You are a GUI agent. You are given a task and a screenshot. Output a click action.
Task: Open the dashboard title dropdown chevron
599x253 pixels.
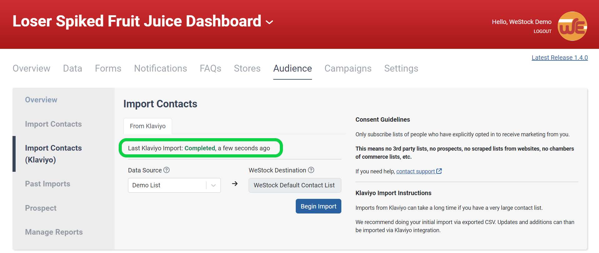coord(269,22)
